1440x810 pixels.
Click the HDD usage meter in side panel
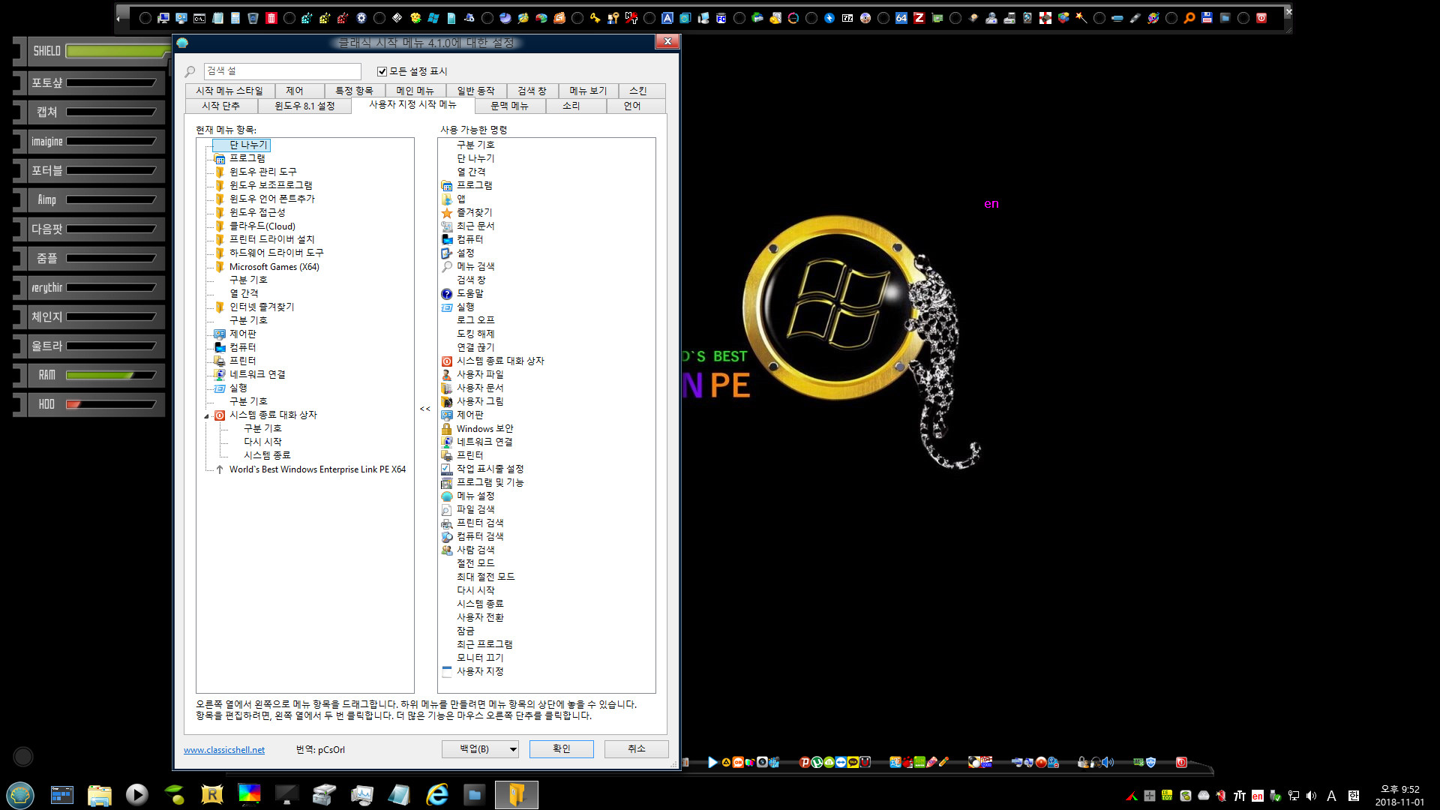tap(110, 405)
